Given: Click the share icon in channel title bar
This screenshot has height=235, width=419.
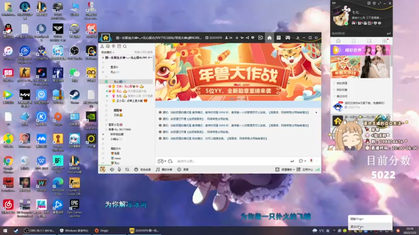Looking at the screenshot, I should (247, 38).
